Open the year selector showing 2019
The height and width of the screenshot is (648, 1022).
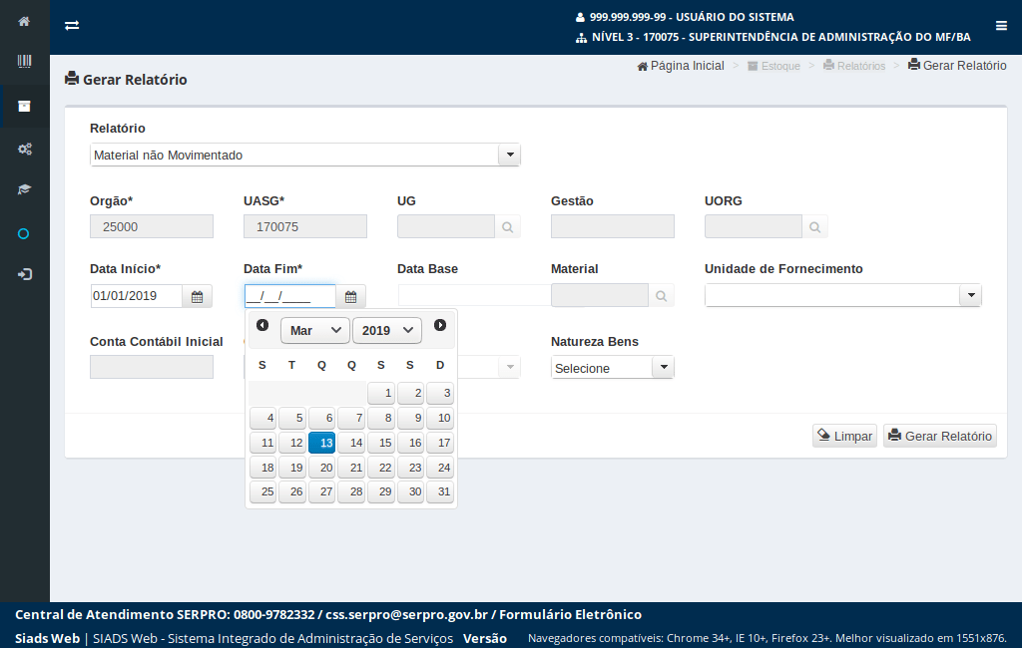pos(387,330)
